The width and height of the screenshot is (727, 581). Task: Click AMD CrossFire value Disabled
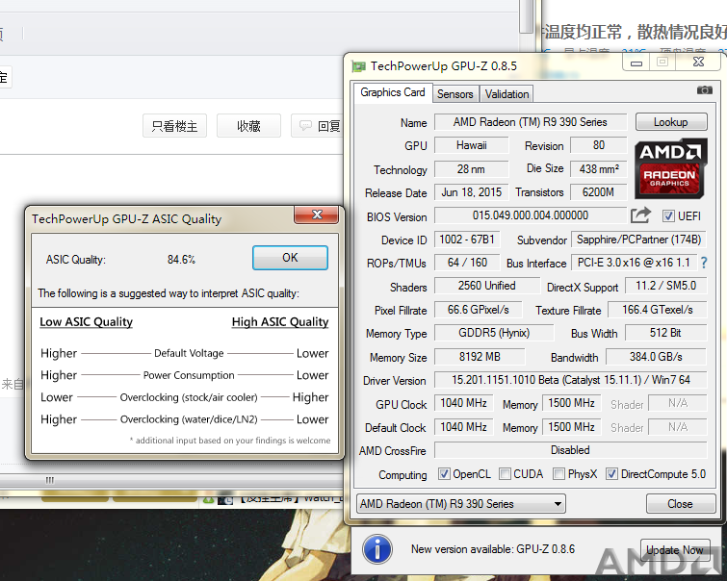tap(570, 450)
